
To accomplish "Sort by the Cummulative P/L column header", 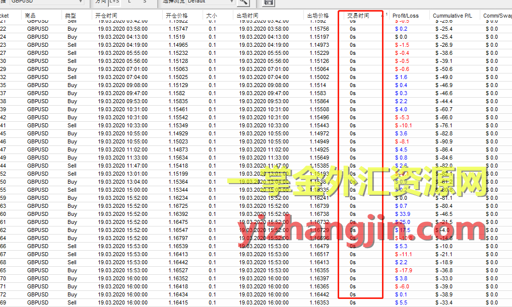I will point(452,15).
